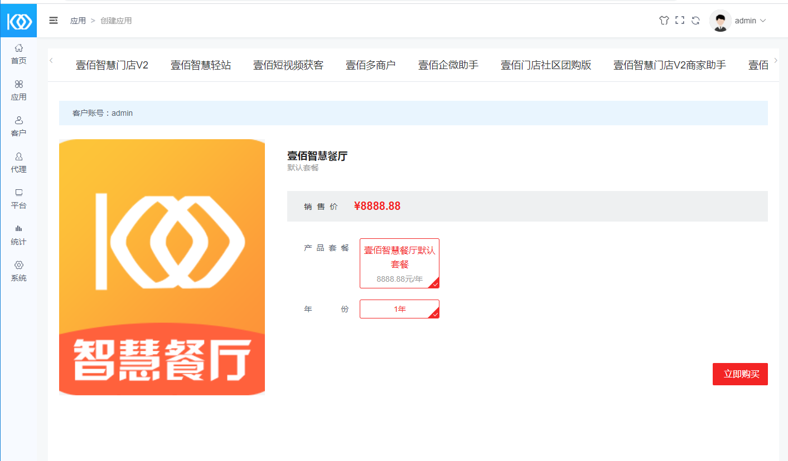Go to 客户 in sidebar
The height and width of the screenshot is (461, 788).
pyautogui.click(x=19, y=127)
